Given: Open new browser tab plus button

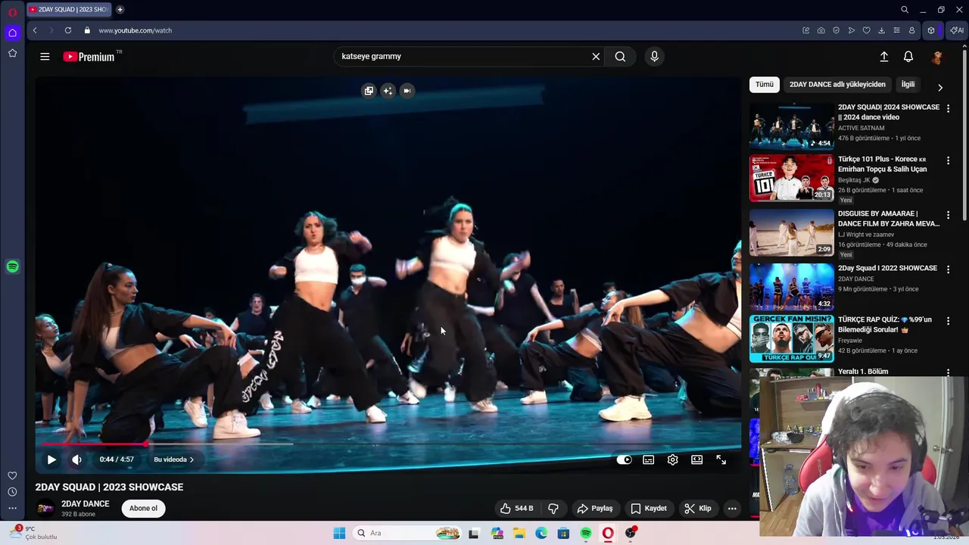Looking at the screenshot, I should 120,10.
